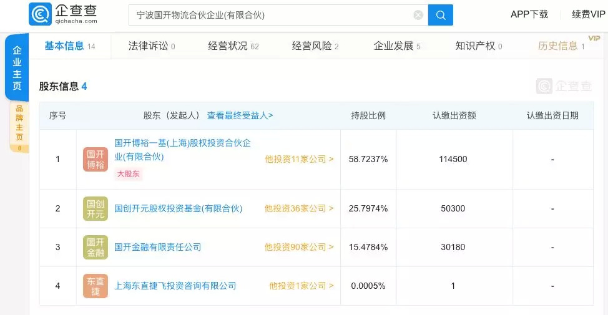Viewport: 608px width, 315px height.
Task: Click the 国开金融 shareholder logo
Action: point(96,247)
